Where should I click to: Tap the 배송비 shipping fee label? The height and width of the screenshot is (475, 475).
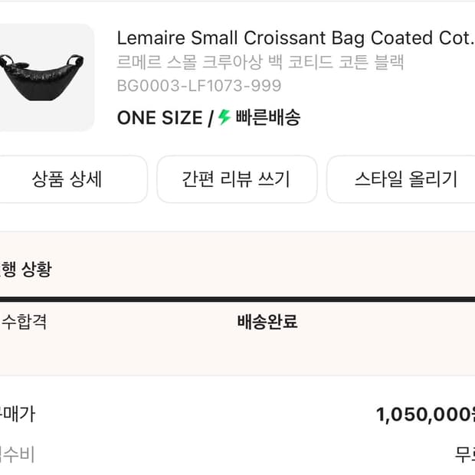coord(18,454)
